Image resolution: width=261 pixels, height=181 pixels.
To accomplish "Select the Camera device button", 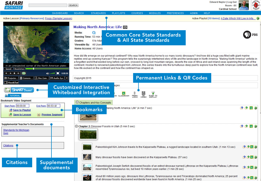I will [x=26, y=78].
